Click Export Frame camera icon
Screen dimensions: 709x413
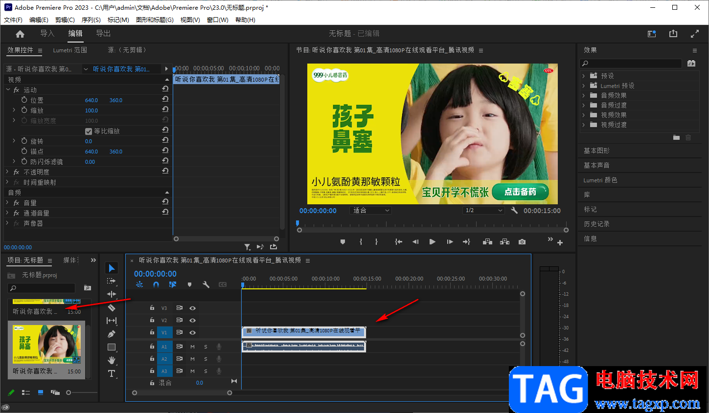tap(522, 242)
